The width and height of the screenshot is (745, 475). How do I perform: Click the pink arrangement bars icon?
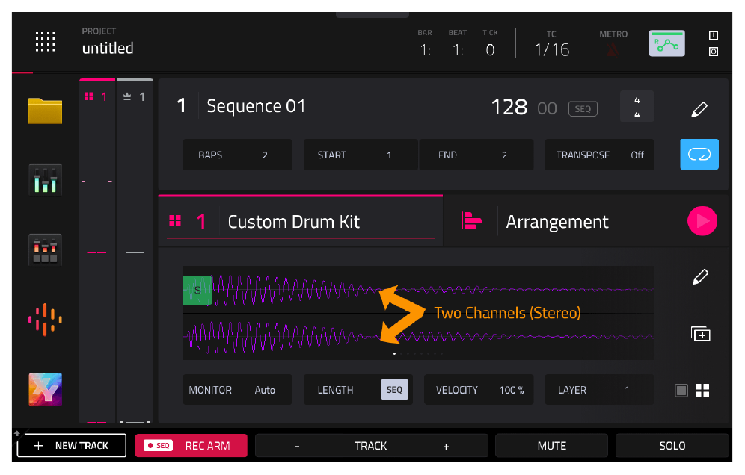click(471, 220)
